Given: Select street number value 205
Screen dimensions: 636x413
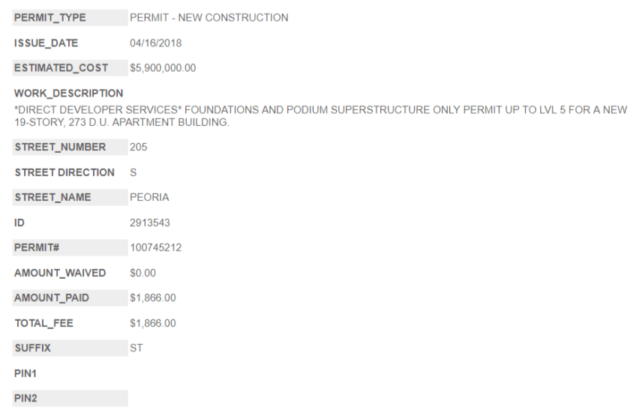Looking at the screenshot, I should coord(139,147).
